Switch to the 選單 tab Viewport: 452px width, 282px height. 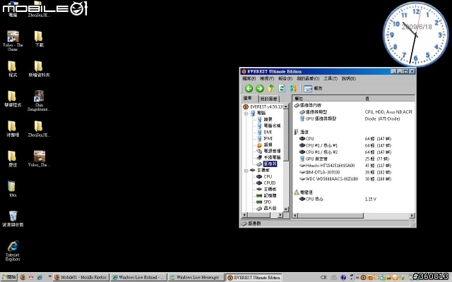click(247, 99)
